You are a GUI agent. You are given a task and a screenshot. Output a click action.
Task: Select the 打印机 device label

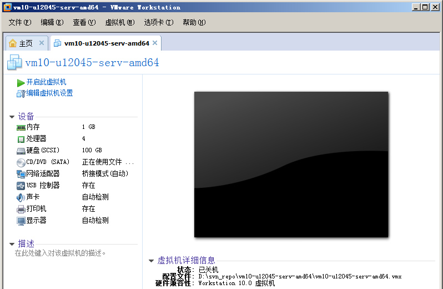[x=37, y=208]
